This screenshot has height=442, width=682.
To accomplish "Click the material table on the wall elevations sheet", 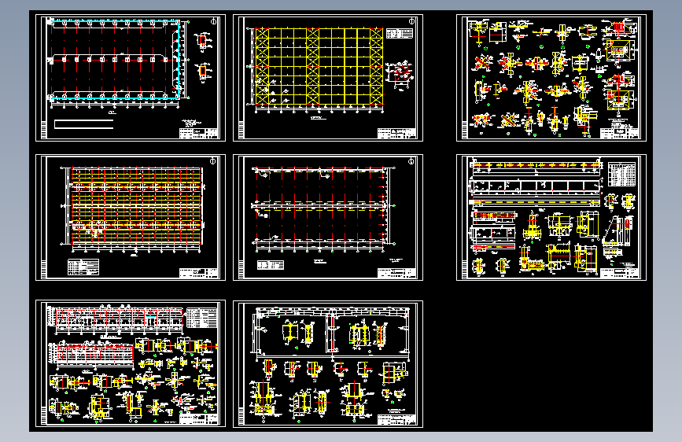I will [202, 318].
